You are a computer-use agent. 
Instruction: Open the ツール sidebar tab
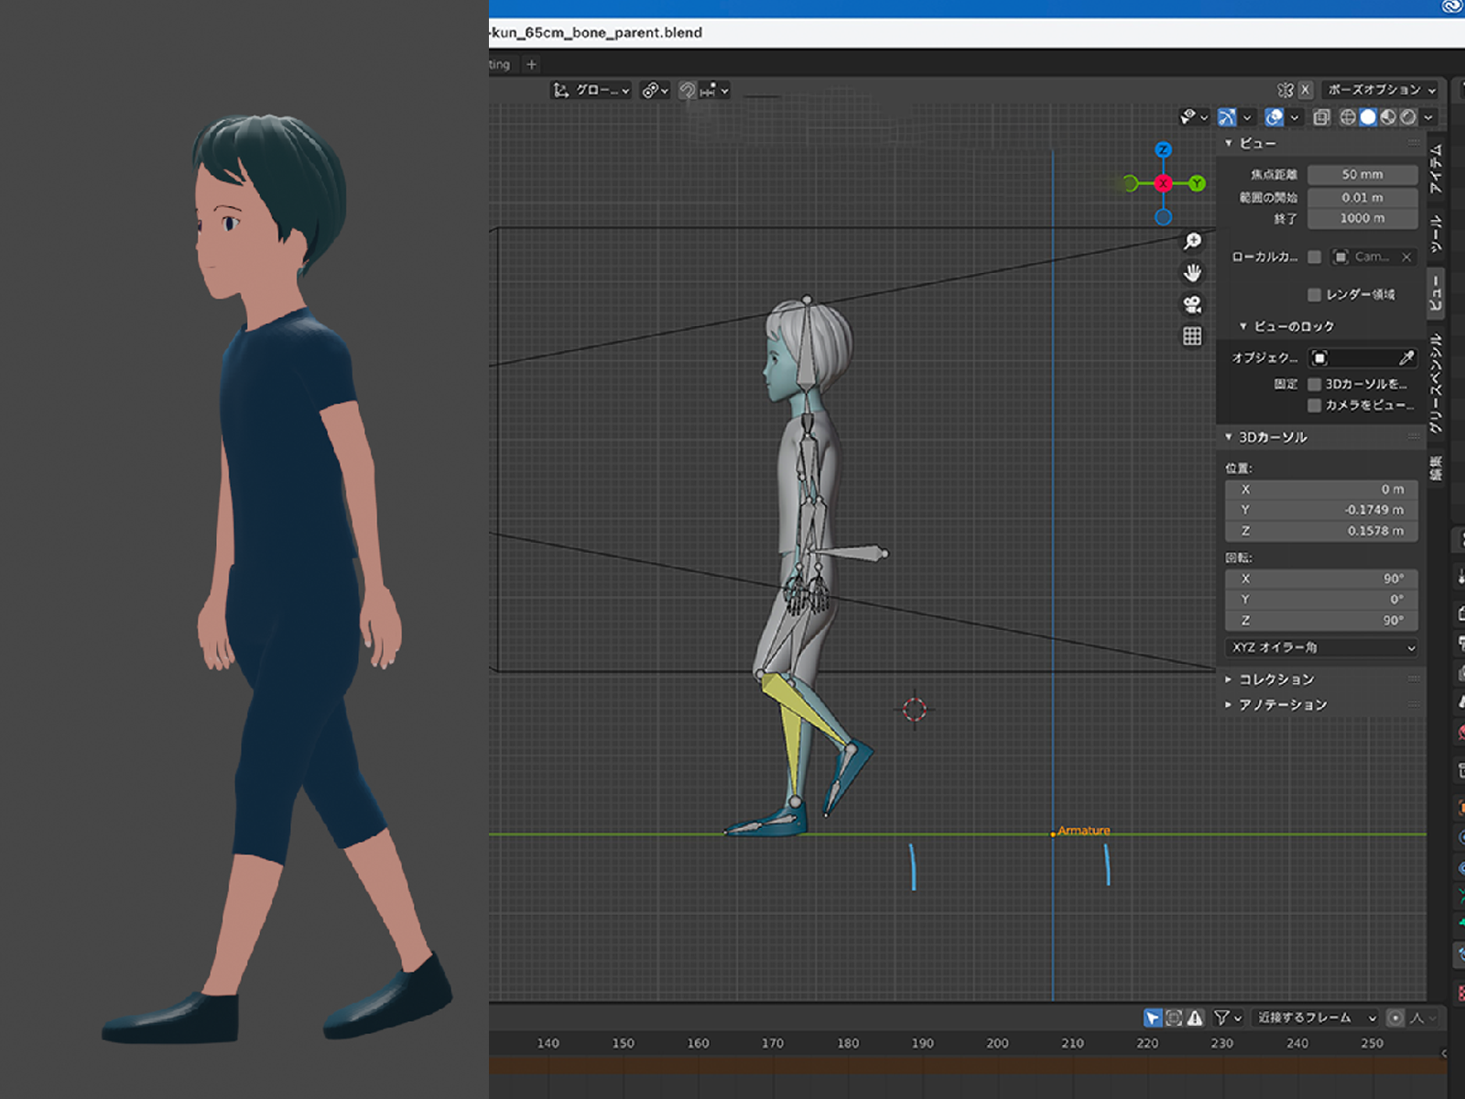click(1436, 234)
